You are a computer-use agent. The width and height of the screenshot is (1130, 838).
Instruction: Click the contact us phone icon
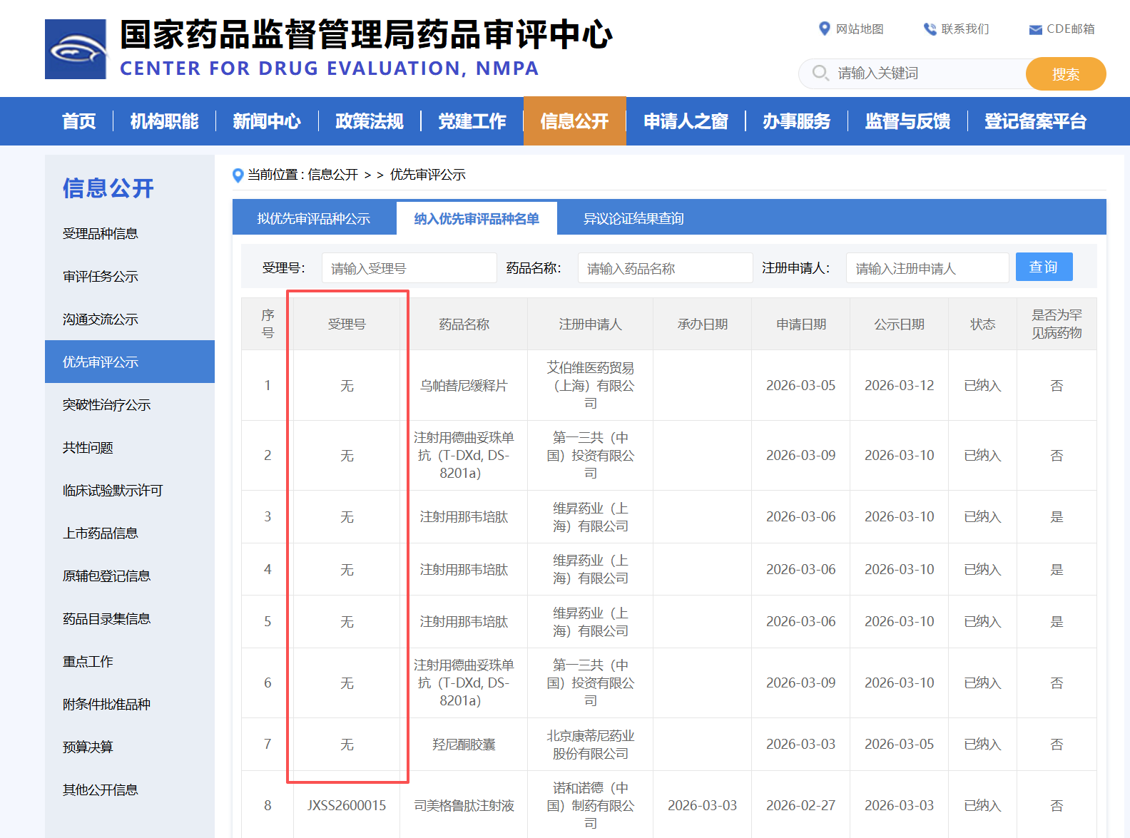pyautogui.click(x=930, y=29)
